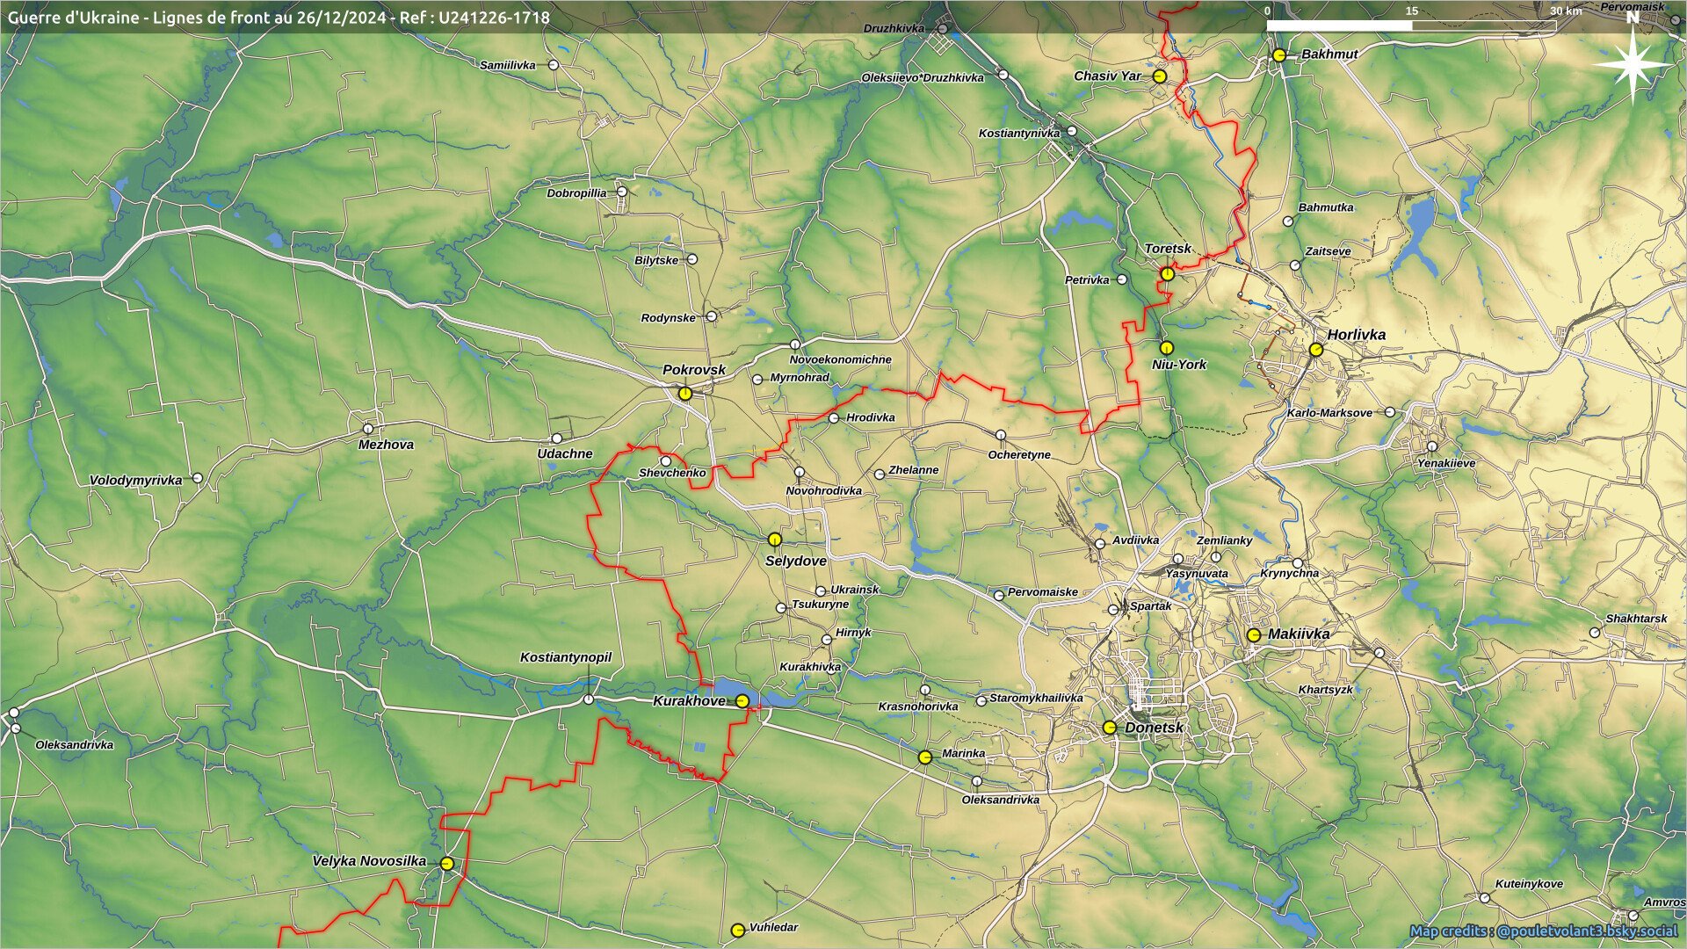This screenshot has height=949, width=1687.
Task: Click the white Oleksandrivka marker near Marinka
Action: [977, 781]
